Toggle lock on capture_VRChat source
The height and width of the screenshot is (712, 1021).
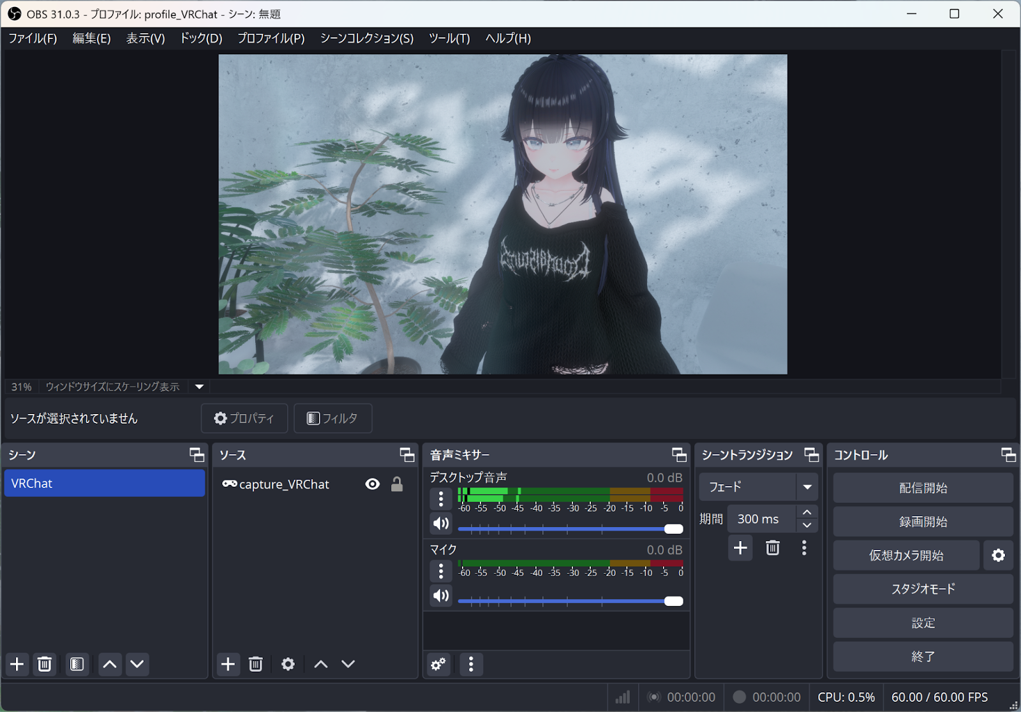[x=397, y=484]
